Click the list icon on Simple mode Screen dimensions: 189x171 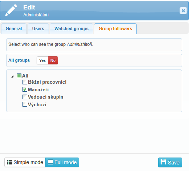pos(9,162)
